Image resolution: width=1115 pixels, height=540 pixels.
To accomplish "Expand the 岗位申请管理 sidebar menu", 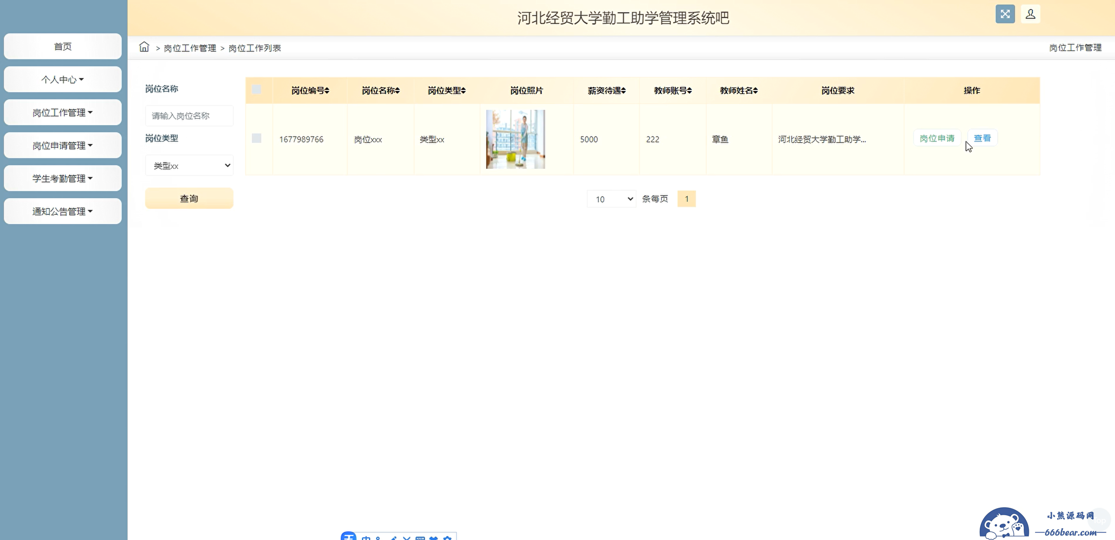I will 63,146.
